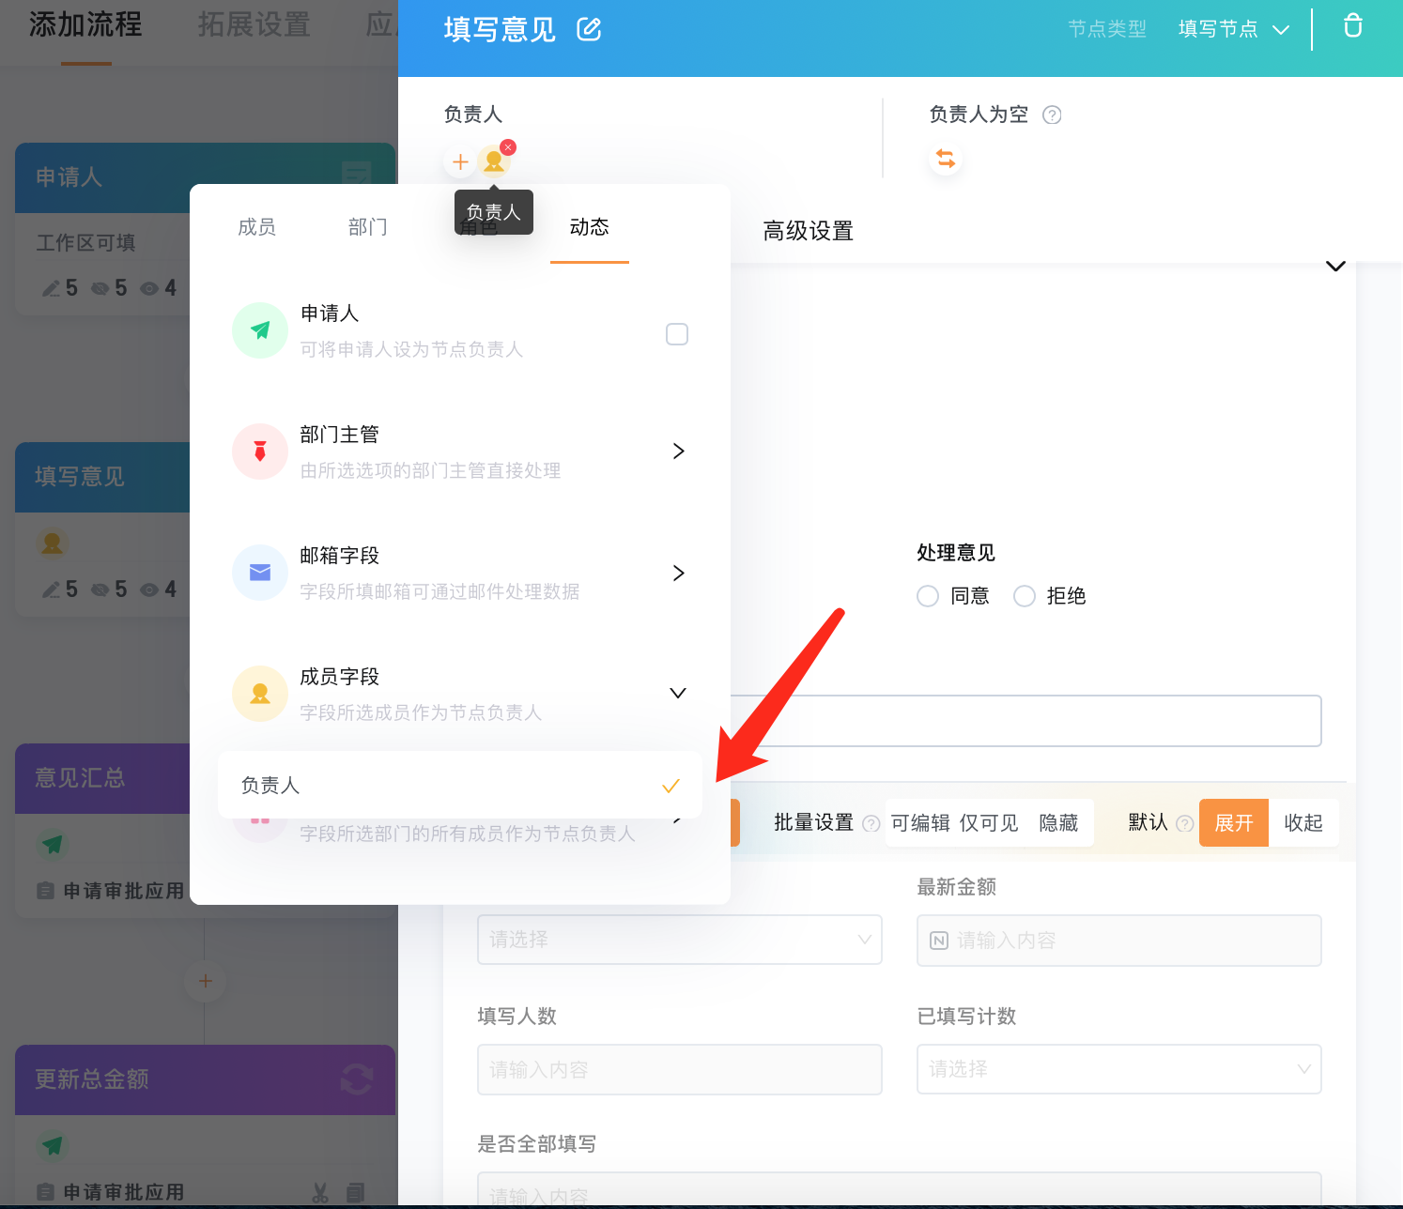Image resolution: width=1403 pixels, height=1209 pixels.
Task: Switch to the 成员 tab
Action: pyautogui.click(x=256, y=227)
